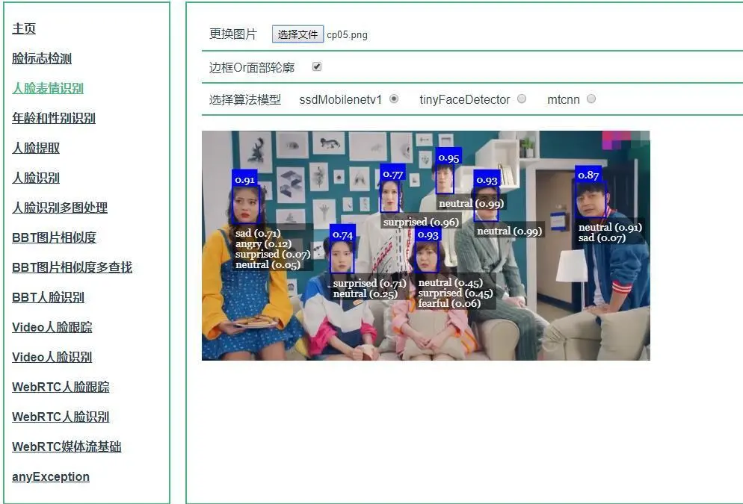This screenshot has height=504, width=743.
Task: Toggle the 边框Or面部轮廓 checkbox
Action: [x=316, y=66]
